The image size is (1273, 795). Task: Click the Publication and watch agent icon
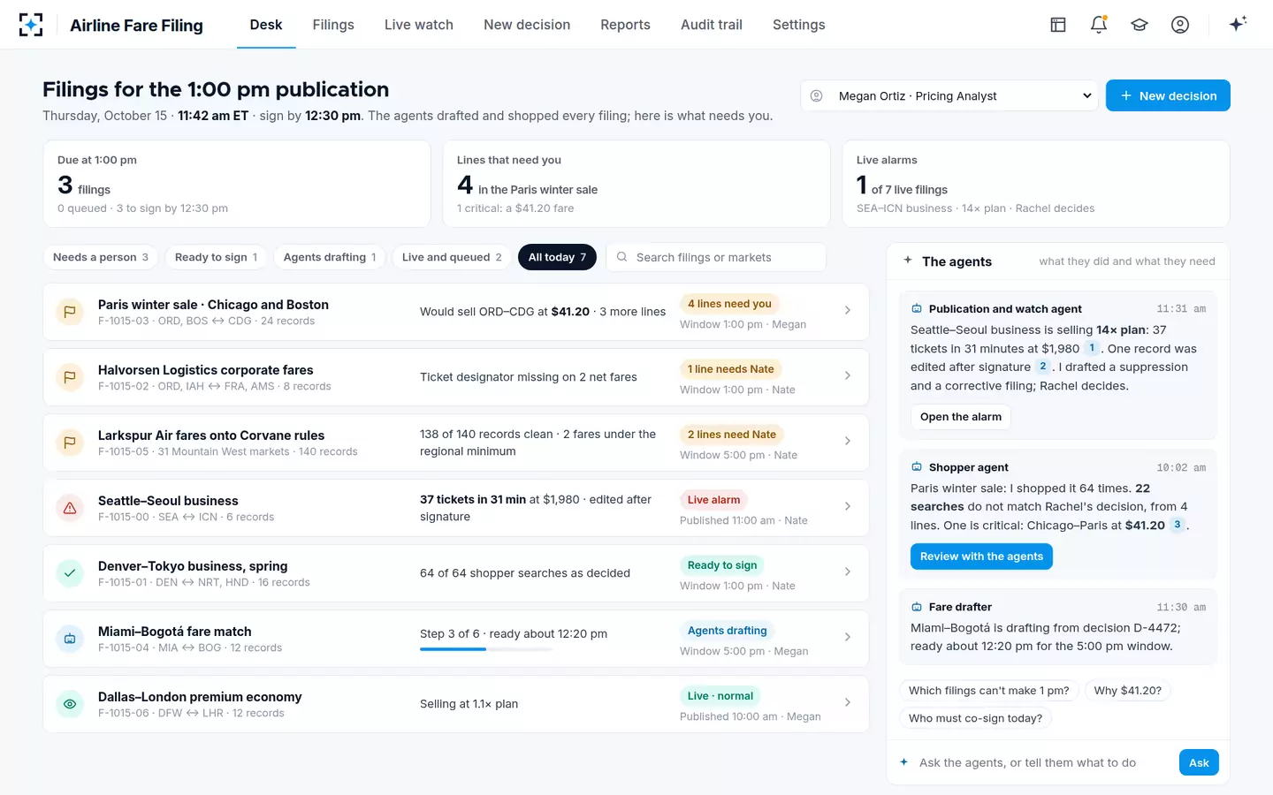pyautogui.click(x=917, y=309)
